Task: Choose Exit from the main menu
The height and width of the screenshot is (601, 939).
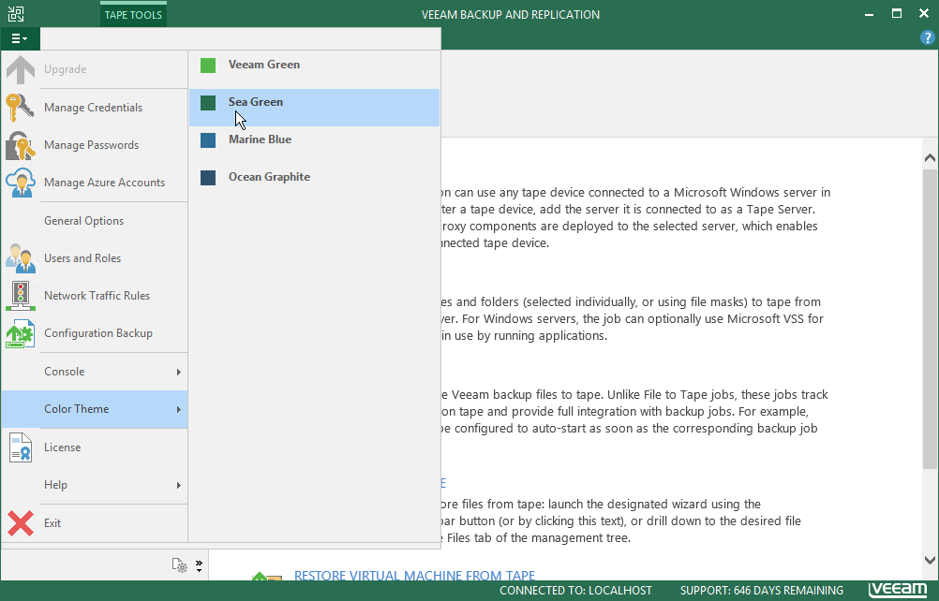Action: point(95,523)
